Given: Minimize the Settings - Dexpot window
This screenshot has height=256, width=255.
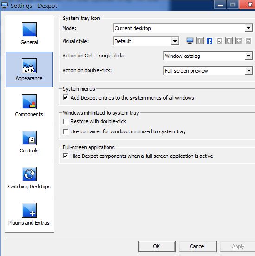Looking at the screenshot, I should [220, 5].
